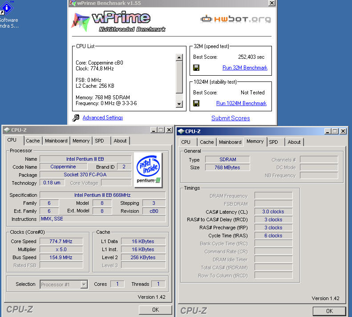Click the Technology field 0.18 um
The width and height of the screenshot is (352, 317).
click(52, 183)
